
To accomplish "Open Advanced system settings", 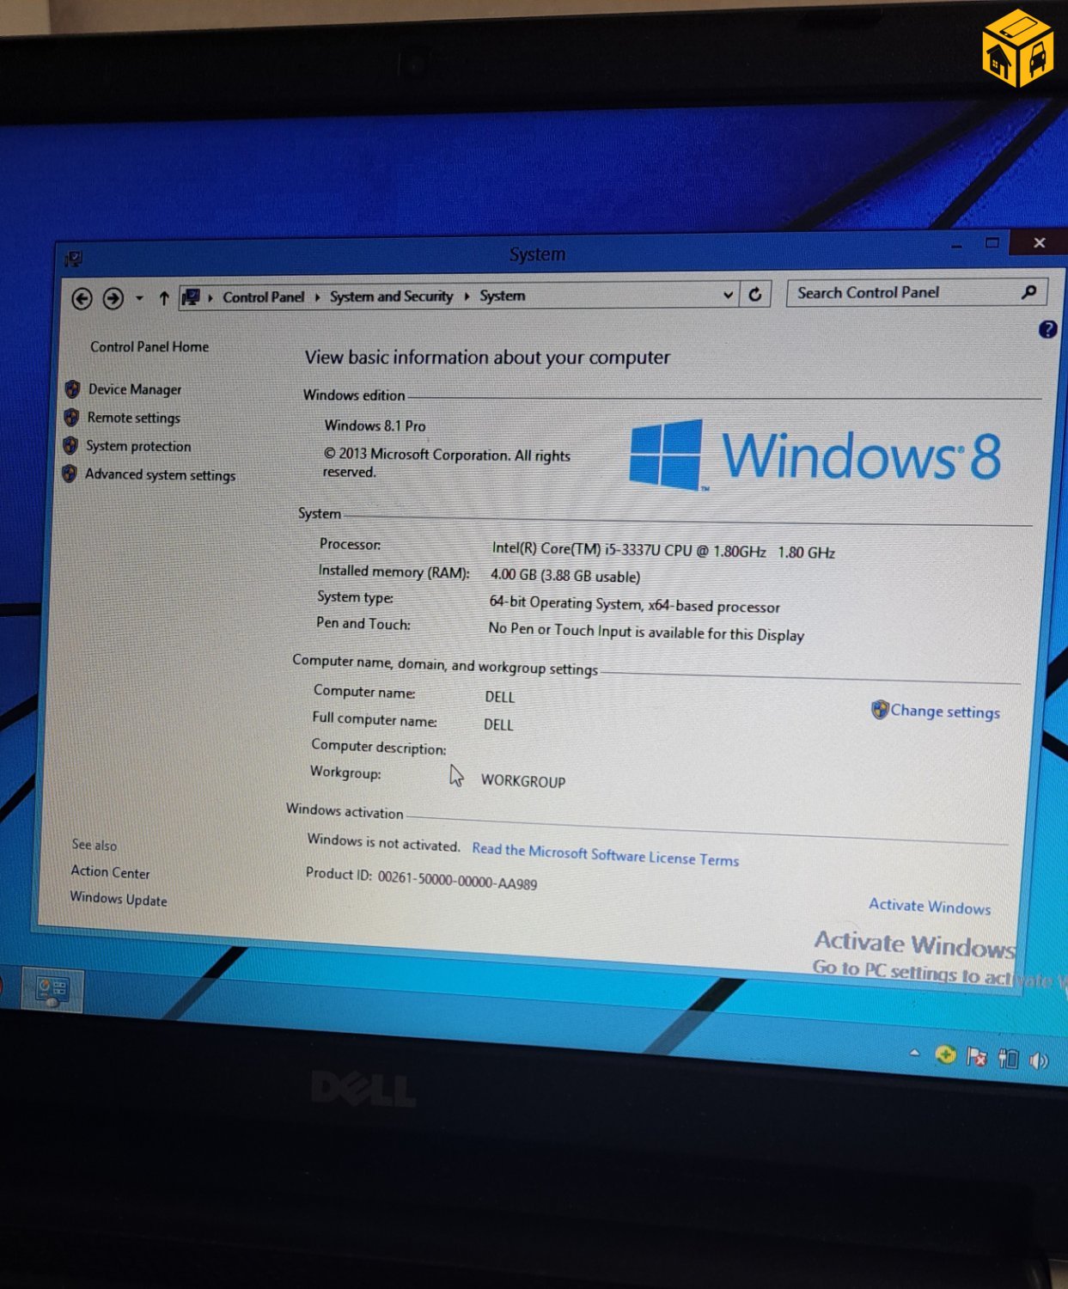I will (x=160, y=474).
